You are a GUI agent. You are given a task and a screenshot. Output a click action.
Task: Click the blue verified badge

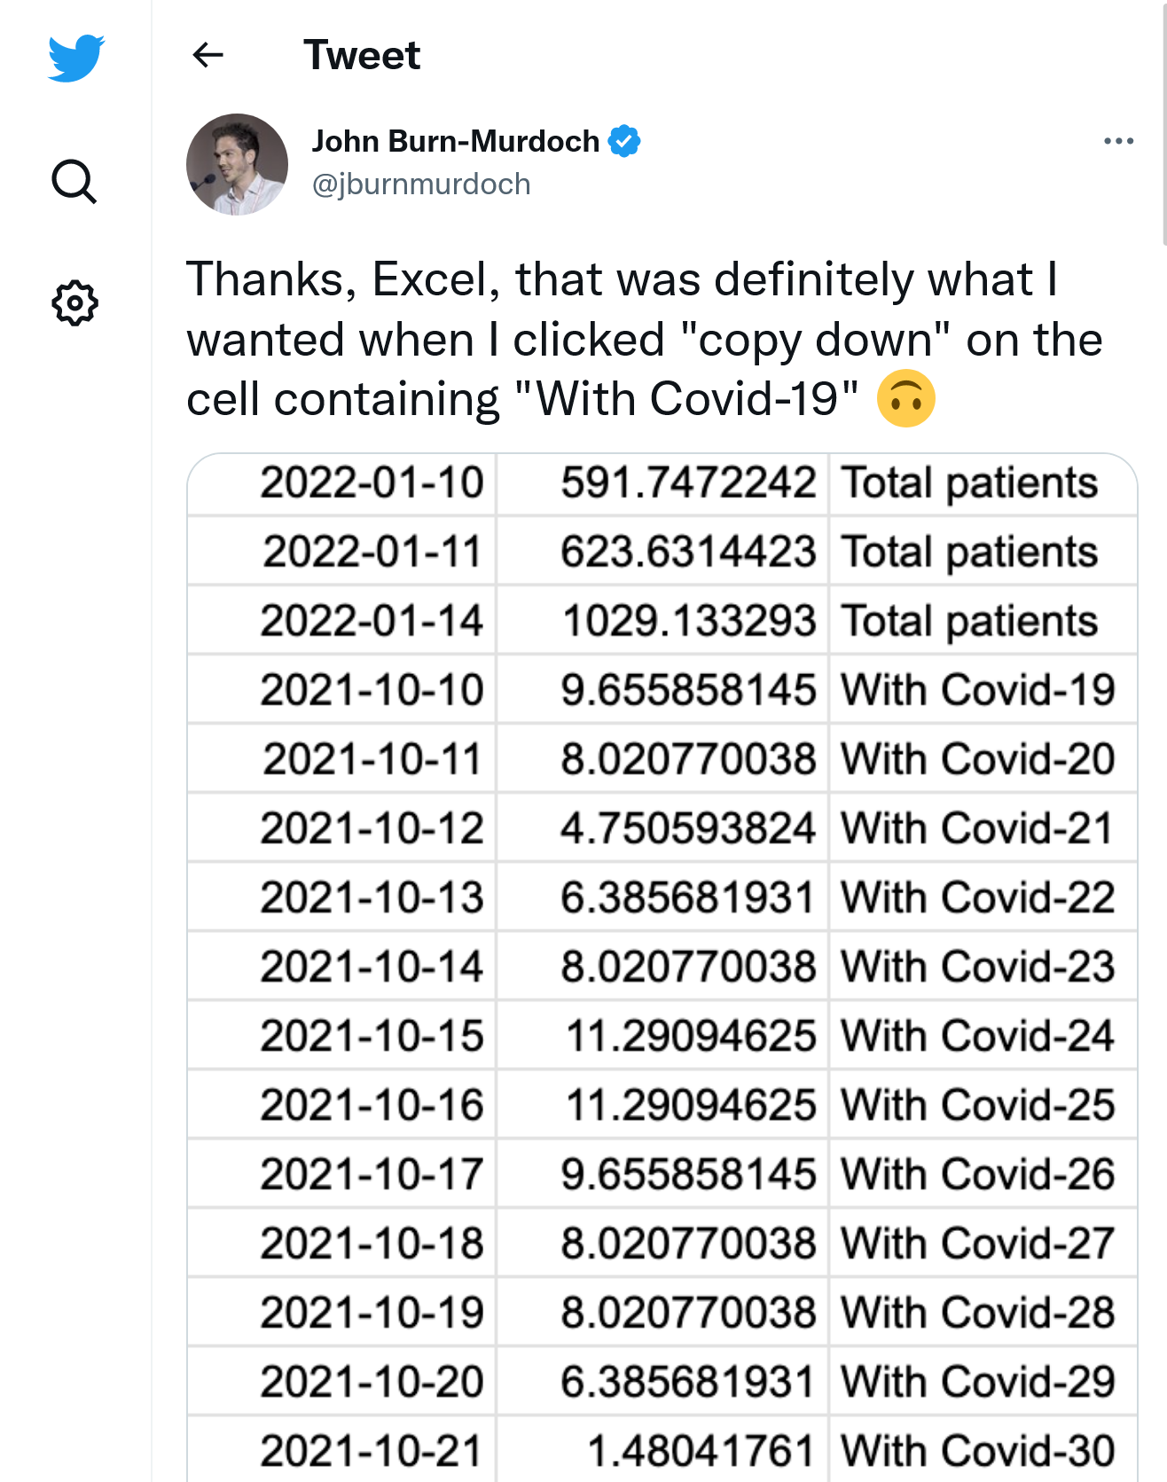624,141
